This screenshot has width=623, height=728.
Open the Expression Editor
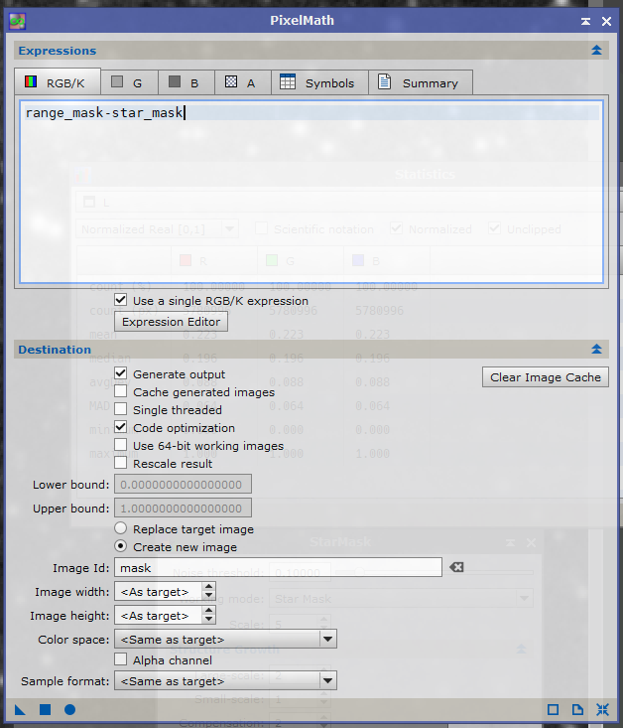click(172, 322)
